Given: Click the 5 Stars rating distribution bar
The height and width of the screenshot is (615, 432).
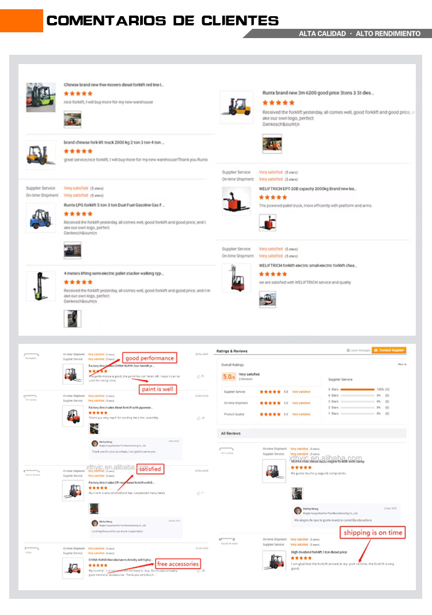Looking at the screenshot, I should (357, 389).
